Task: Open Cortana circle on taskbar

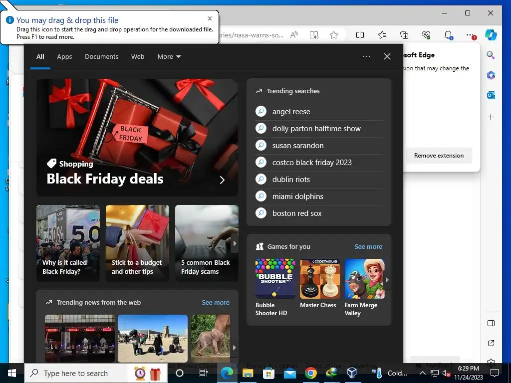Action: click(180, 373)
